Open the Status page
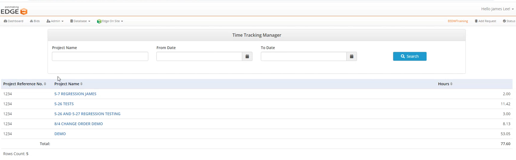Viewport: 516px width, 160px height. click(509, 21)
